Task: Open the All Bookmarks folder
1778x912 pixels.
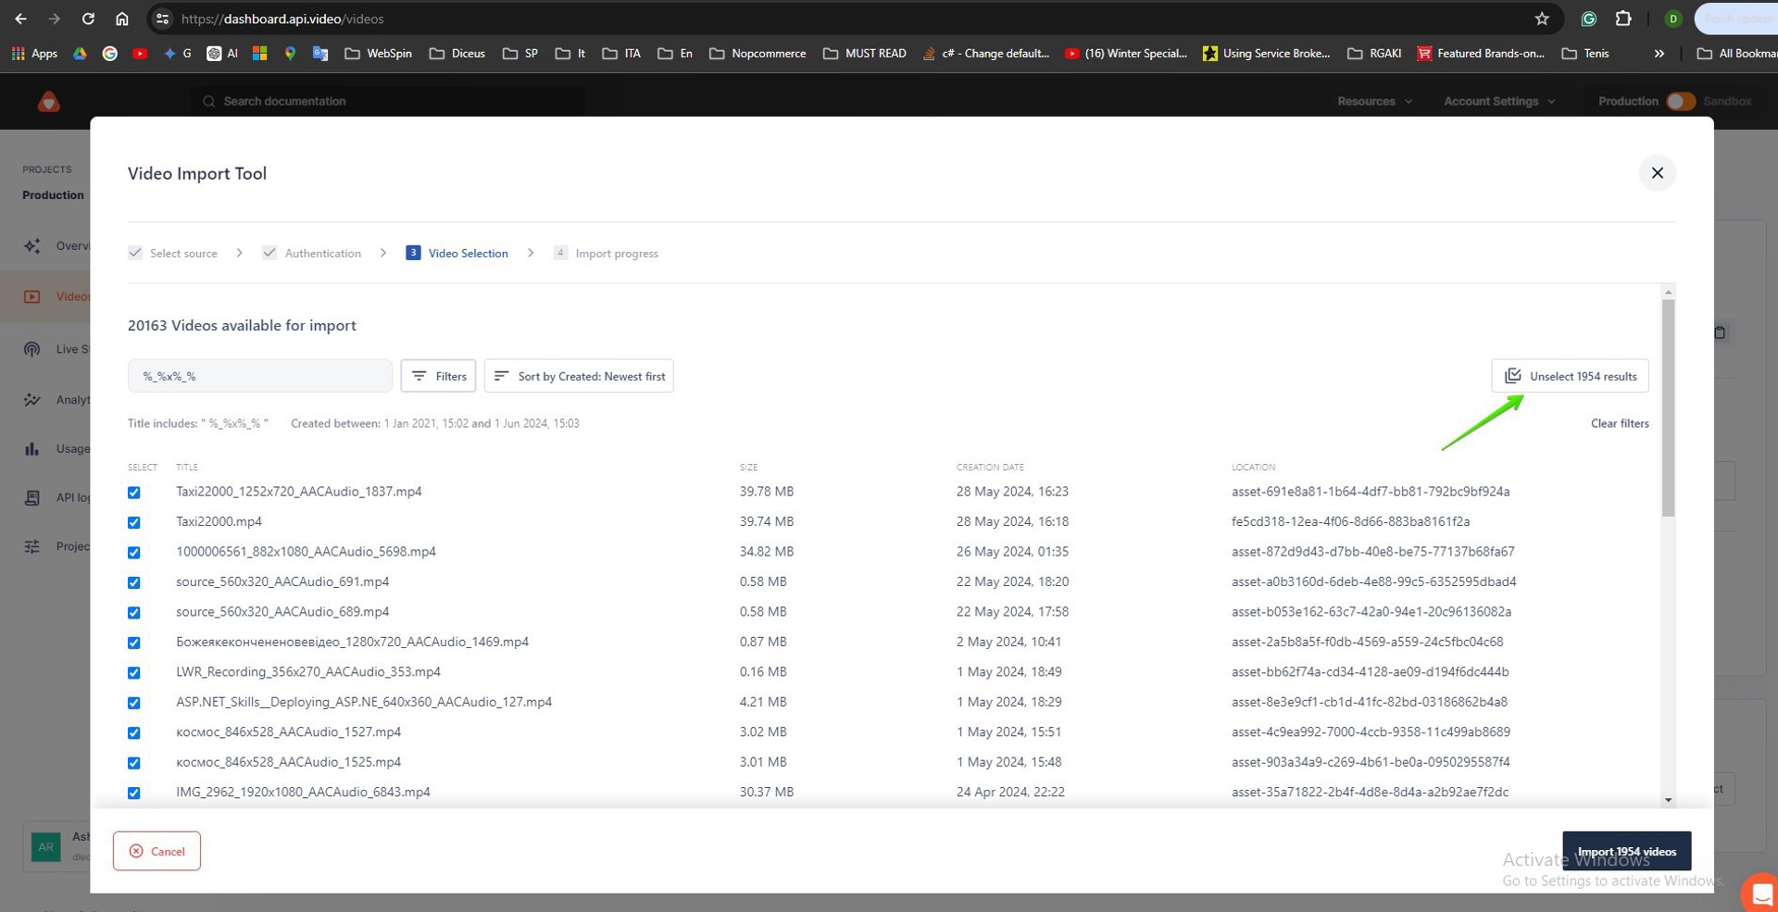Action: click(x=1736, y=54)
